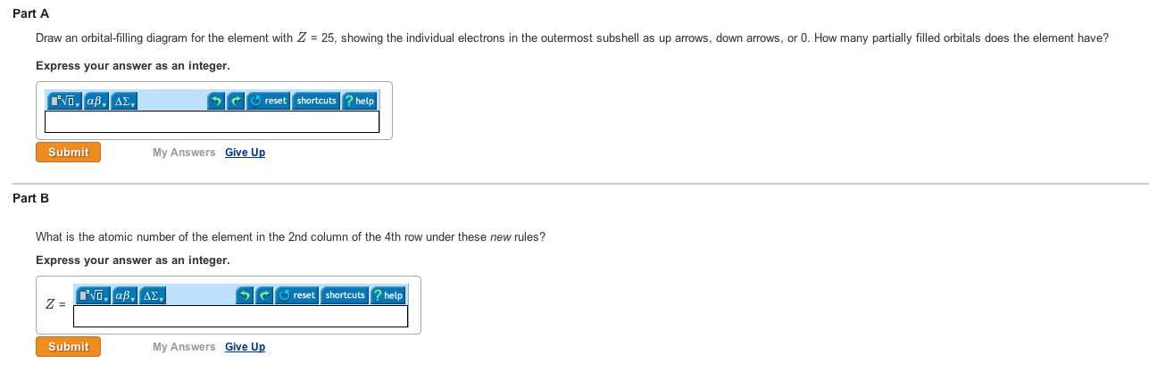Open Greek letters αβ menu in Part B

point(125,295)
